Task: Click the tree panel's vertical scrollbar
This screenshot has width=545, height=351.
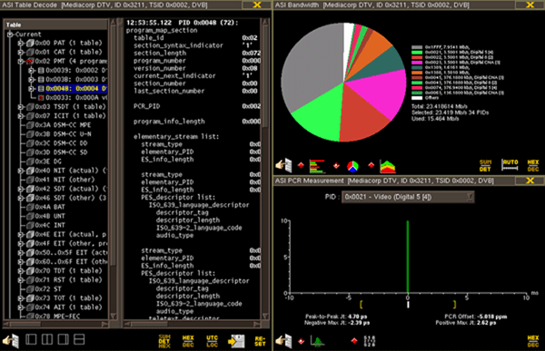Action: coord(114,170)
